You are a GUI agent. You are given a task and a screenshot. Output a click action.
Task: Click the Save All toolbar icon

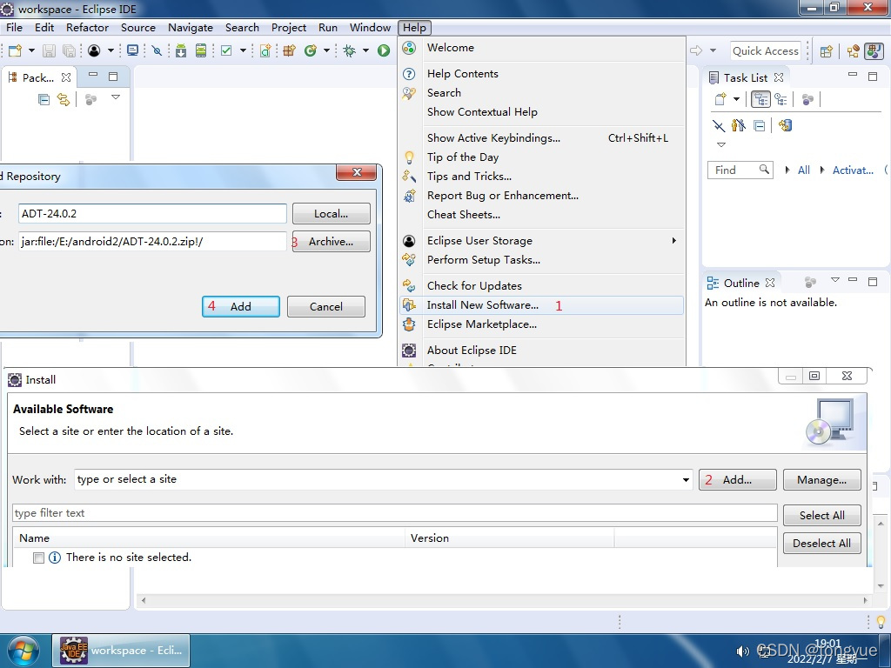click(x=69, y=50)
